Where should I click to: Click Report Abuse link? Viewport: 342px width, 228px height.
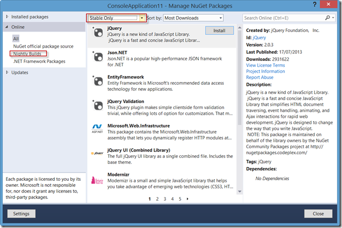pyautogui.click(x=260, y=78)
